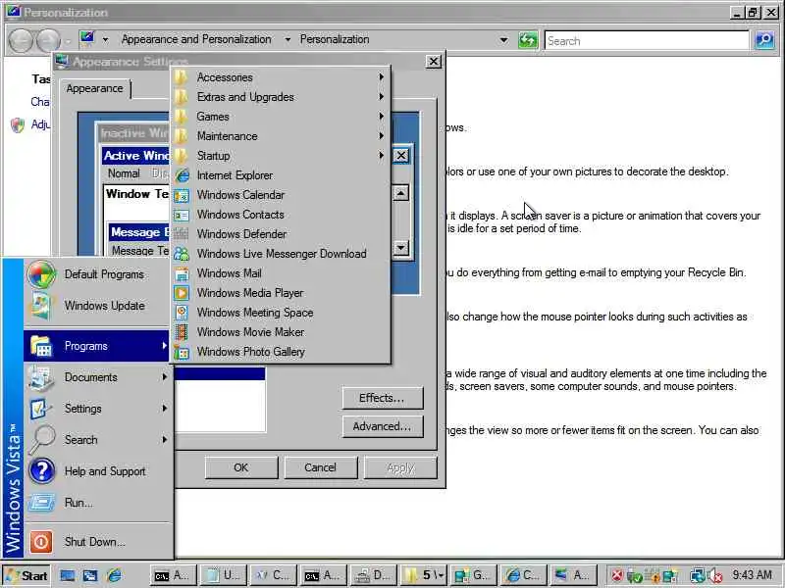Viewport: 785px width, 588px height.
Task: Launch Windows Media Player
Action: [281, 292]
